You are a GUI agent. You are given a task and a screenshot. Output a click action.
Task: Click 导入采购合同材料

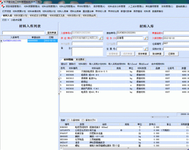pos(117,64)
